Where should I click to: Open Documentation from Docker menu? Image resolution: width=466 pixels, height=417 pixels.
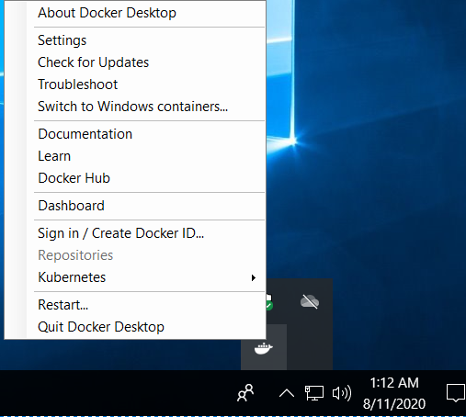[135, 134]
